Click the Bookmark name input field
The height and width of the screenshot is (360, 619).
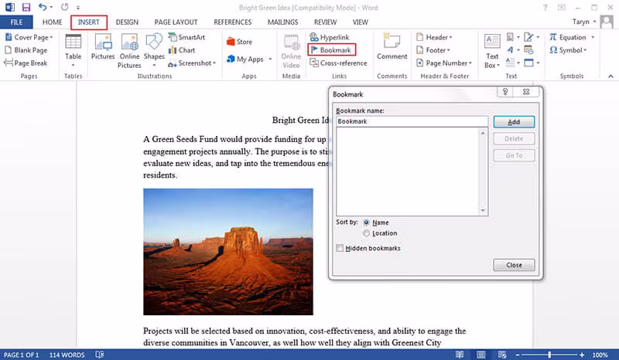click(x=412, y=121)
